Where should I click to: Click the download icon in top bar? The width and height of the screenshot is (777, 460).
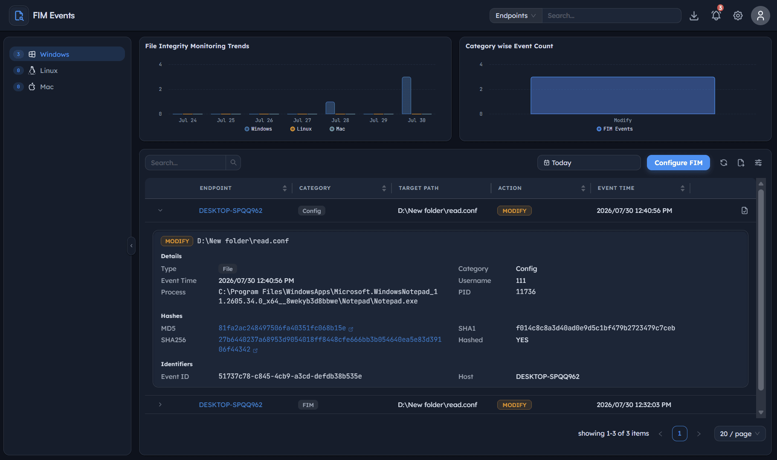[694, 16]
